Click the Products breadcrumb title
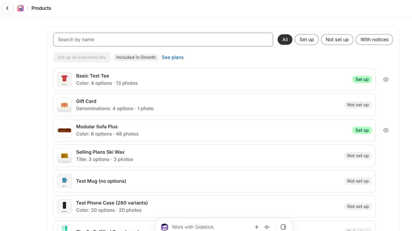Viewport: 412px width, 231px height. click(x=41, y=8)
